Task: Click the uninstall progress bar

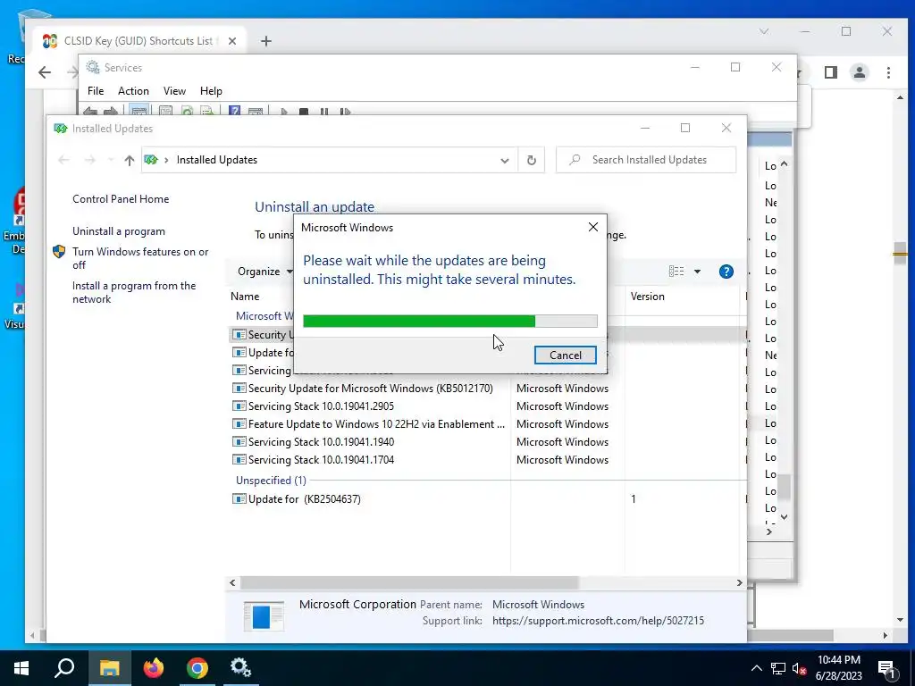Action: pos(450,321)
